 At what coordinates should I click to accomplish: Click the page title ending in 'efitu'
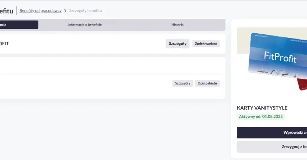click(7, 11)
